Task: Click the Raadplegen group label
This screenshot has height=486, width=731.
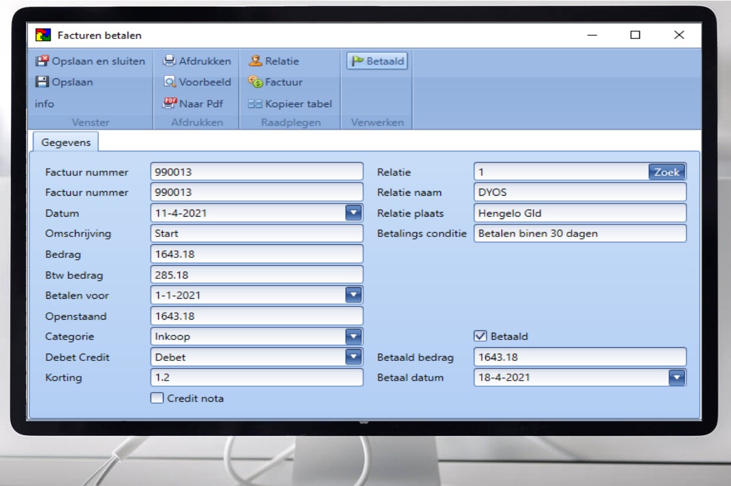Action: [x=291, y=122]
